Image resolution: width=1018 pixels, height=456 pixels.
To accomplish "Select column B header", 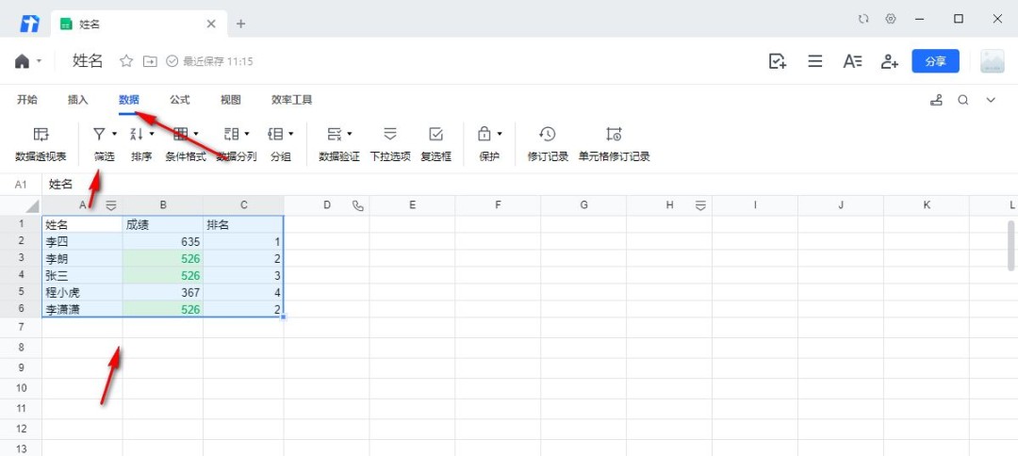I will pos(163,205).
